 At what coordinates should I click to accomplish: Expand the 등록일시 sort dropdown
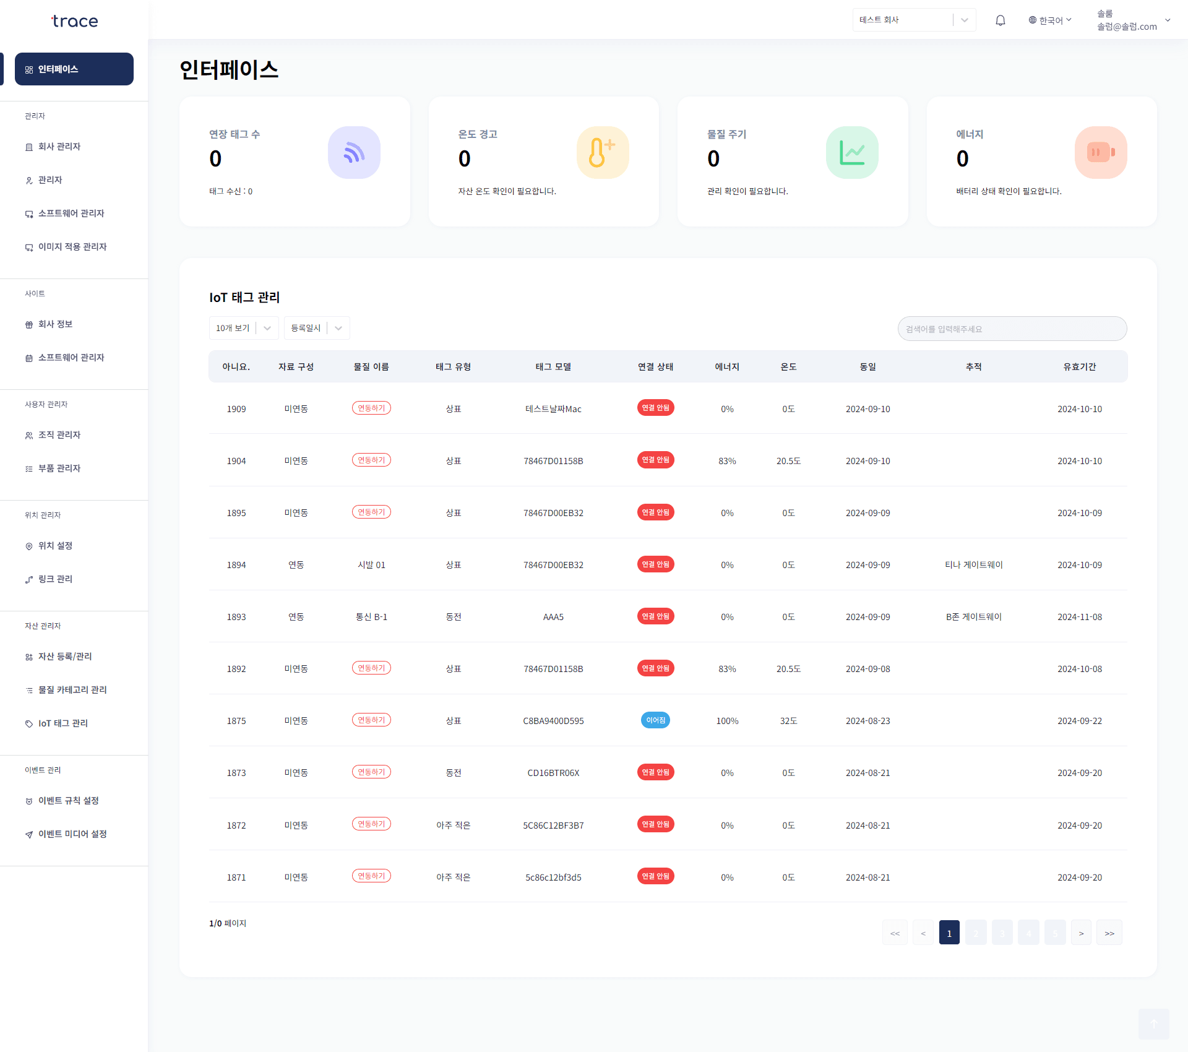click(316, 328)
